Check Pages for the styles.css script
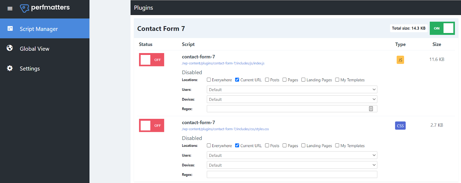461x183 pixels. 285,145
